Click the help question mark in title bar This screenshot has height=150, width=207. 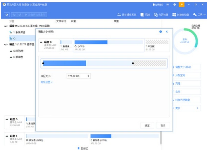(174, 5)
